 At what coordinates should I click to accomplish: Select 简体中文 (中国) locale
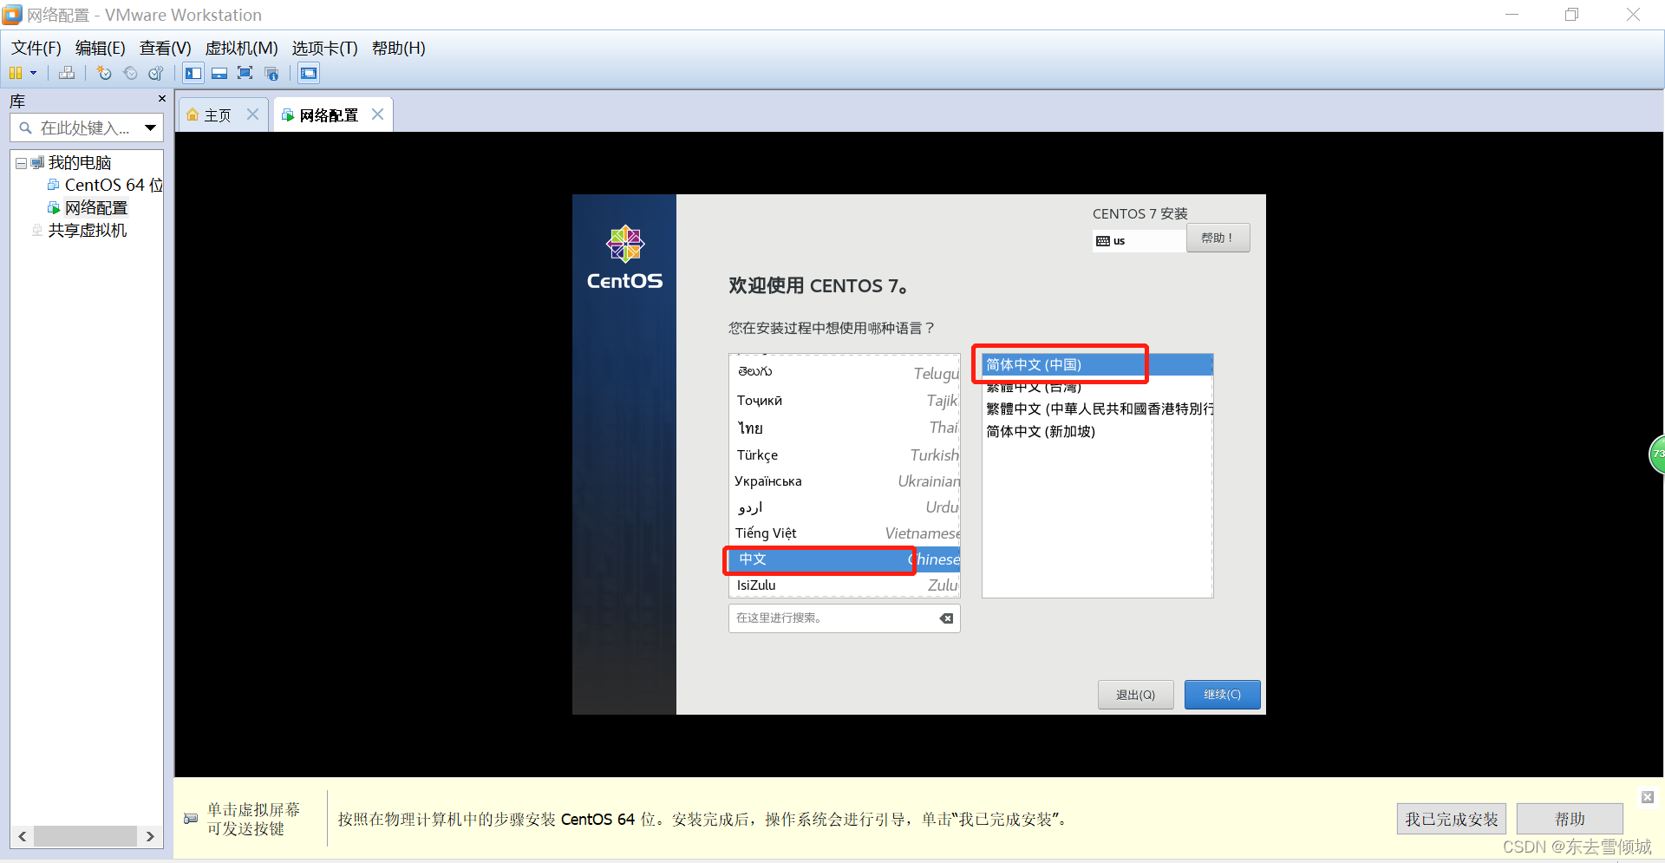(x=1097, y=364)
